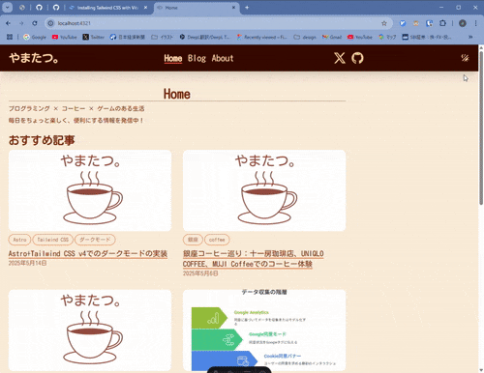The width and height of the screenshot is (484, 373).
Task: Open the YouTube bookmark next to Gmail
Action: pos(360,37)
